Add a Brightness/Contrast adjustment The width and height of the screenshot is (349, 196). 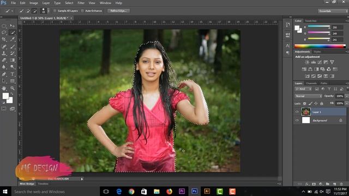pos(307,62)
